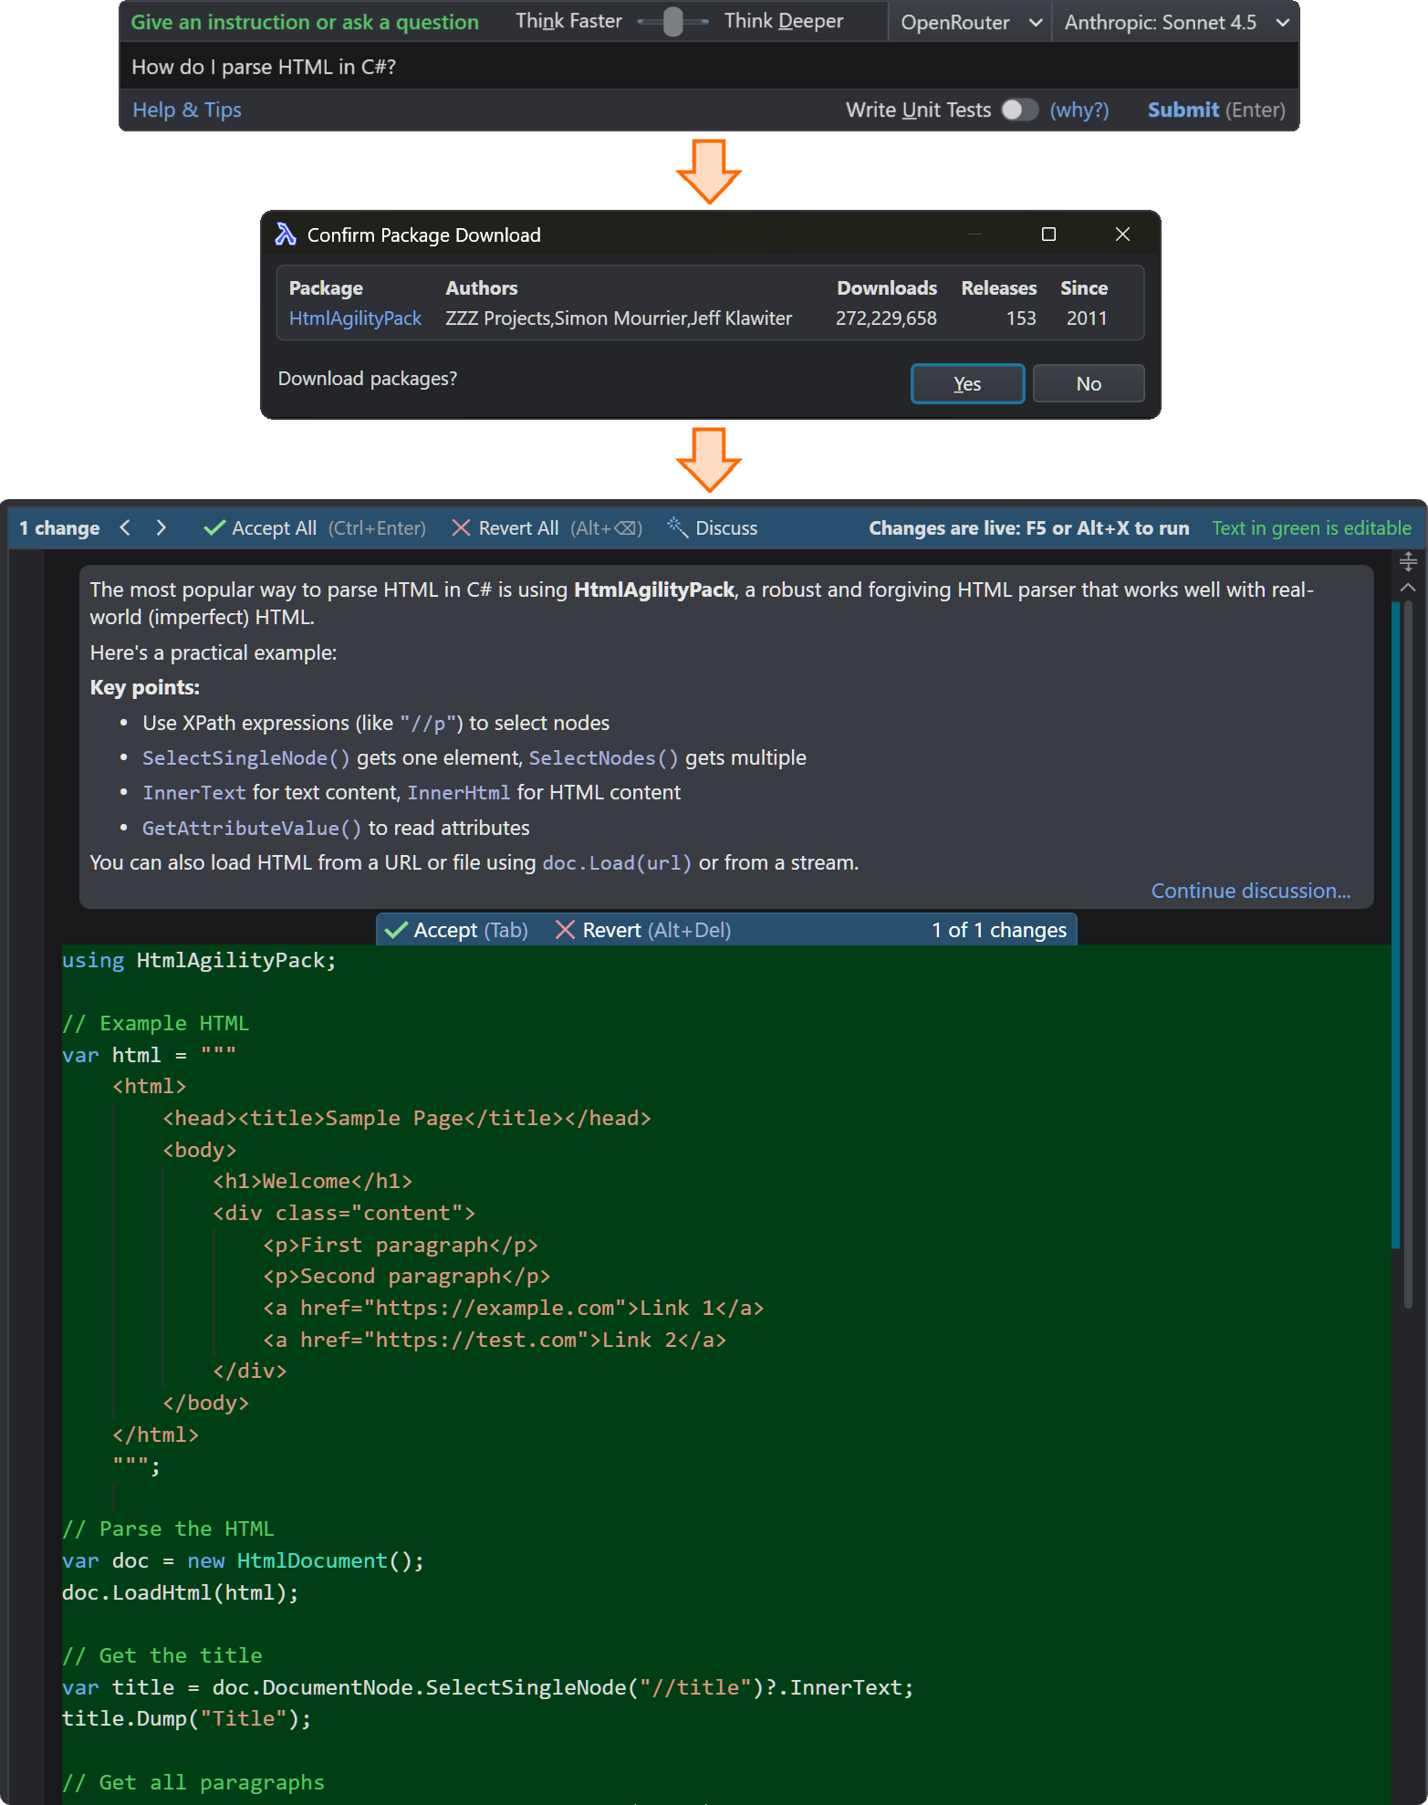
Task: Open the HtmlAgilityPack package link
Action: pyautogui.click(x=355, y=318)
